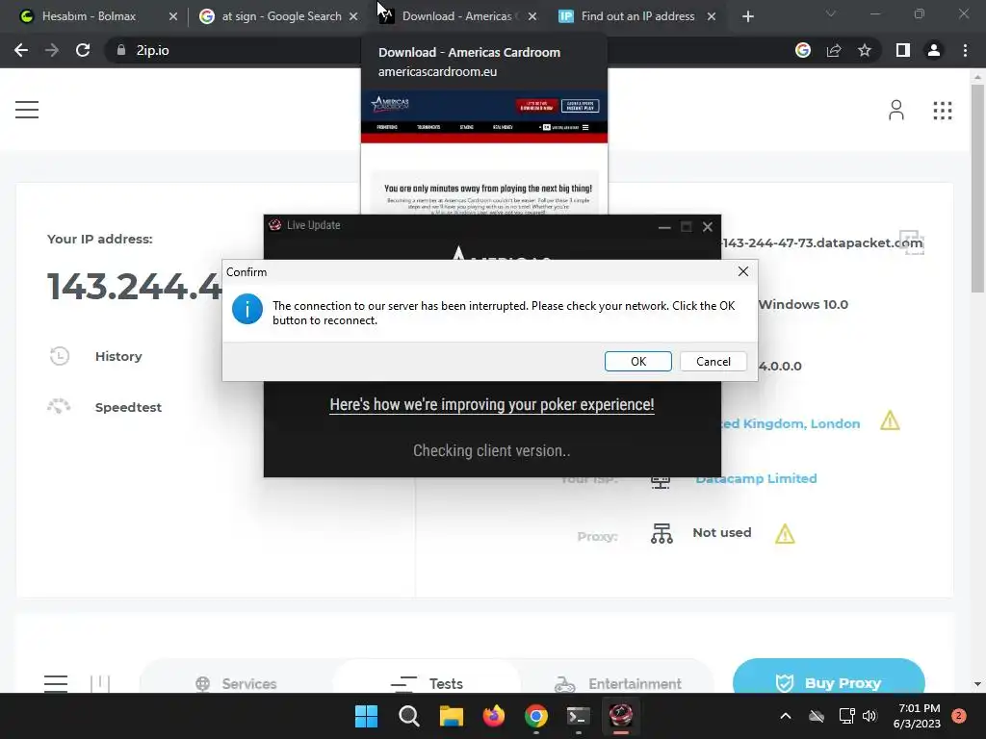Open the tab search dropdown arrow
Viewport: 986px width, 739px height.
(x=831, y=13)
